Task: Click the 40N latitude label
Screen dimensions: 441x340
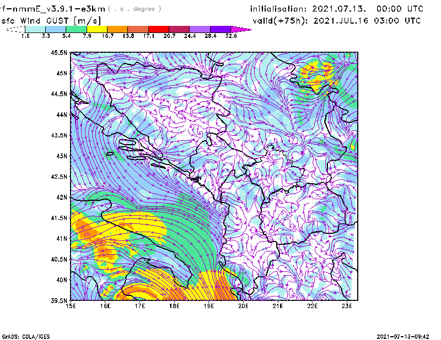Action: [x=62, y=280]
